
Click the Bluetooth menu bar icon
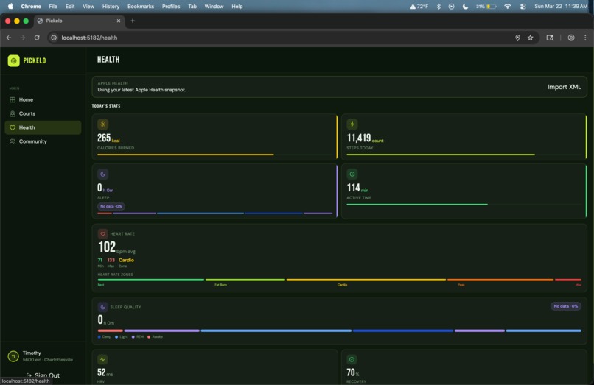click(x=438, y=7)
